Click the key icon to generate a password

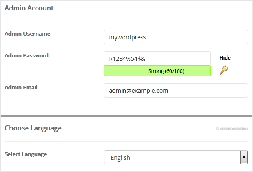224,70
